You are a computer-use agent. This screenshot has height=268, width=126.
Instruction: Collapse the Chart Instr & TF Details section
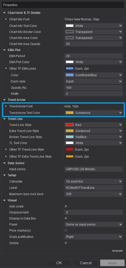(5, 13)
